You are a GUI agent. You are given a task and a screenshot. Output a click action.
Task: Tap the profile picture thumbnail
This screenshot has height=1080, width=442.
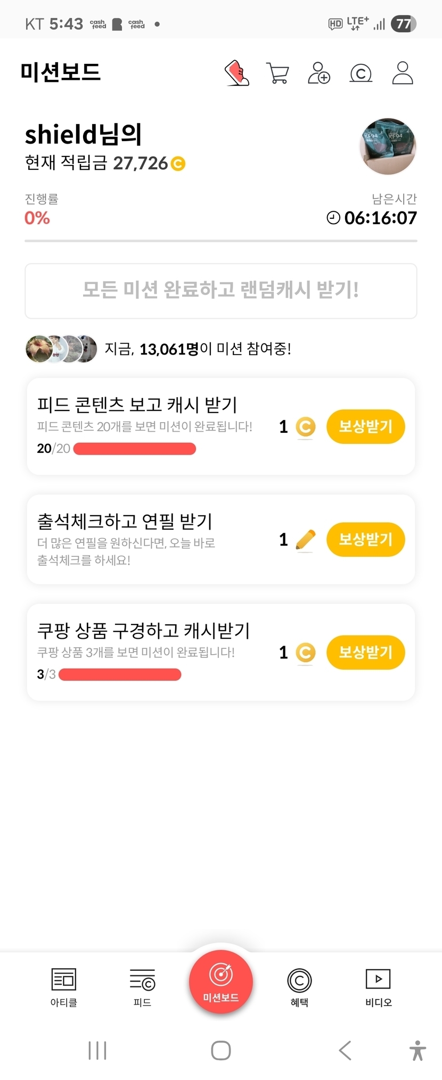pyautogui.click(x=388, y=146)
